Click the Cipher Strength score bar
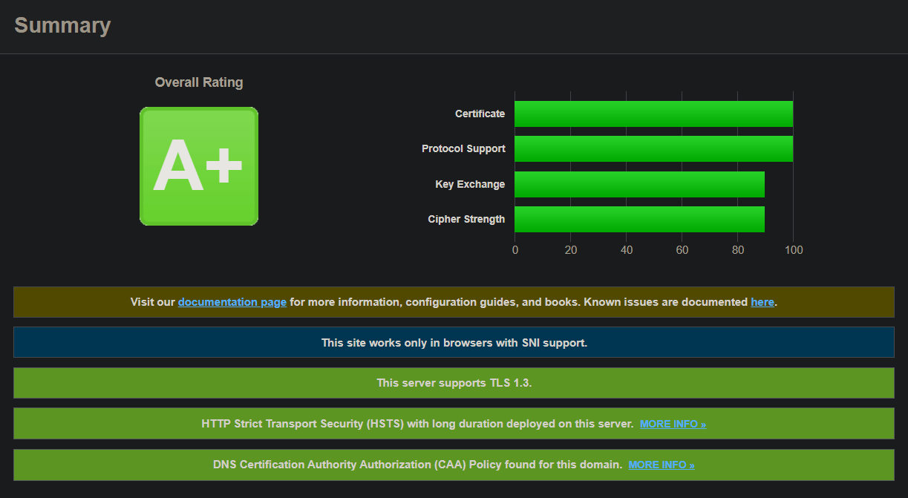 pos(638,219)
